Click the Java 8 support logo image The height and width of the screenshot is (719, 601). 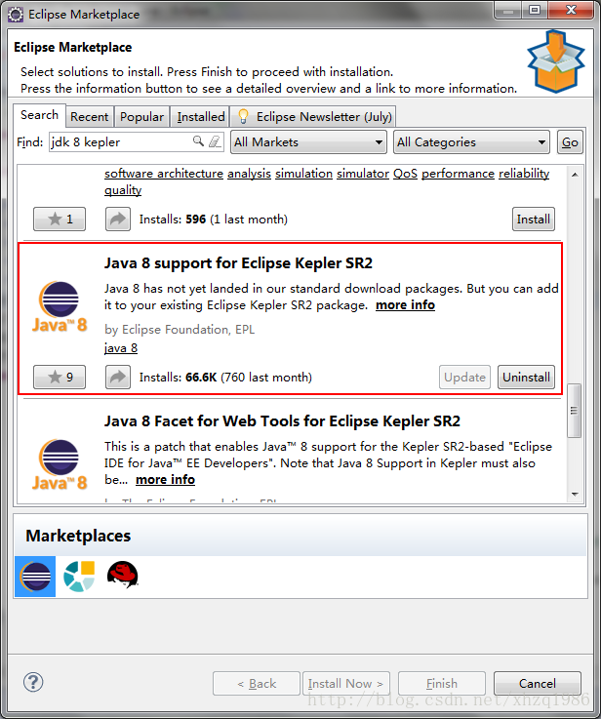tap(60, 306)
